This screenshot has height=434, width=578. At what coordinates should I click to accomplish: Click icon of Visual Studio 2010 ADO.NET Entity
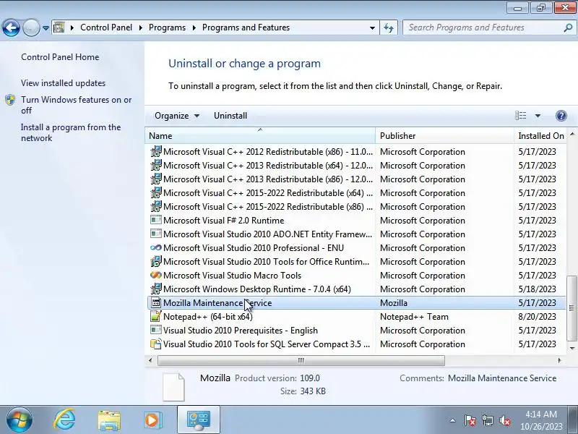pyautogui.click(x=156, y=234)
